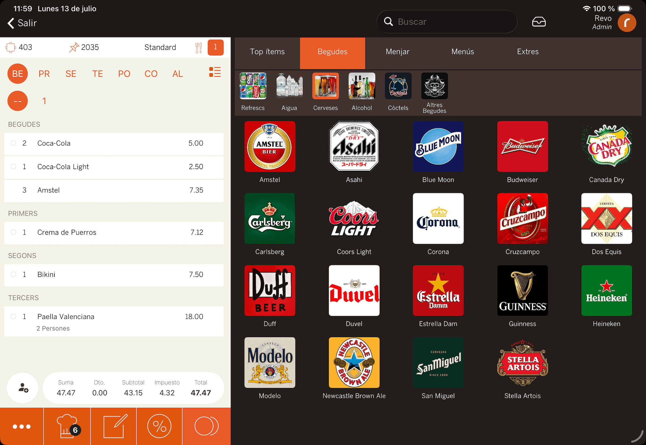Tap the fork and knife diners icon
646x445 pixels.
click(x=199, y=48)
